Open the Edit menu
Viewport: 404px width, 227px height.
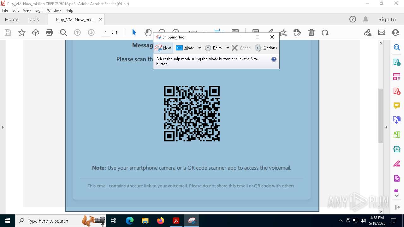(x=15, y=10)
